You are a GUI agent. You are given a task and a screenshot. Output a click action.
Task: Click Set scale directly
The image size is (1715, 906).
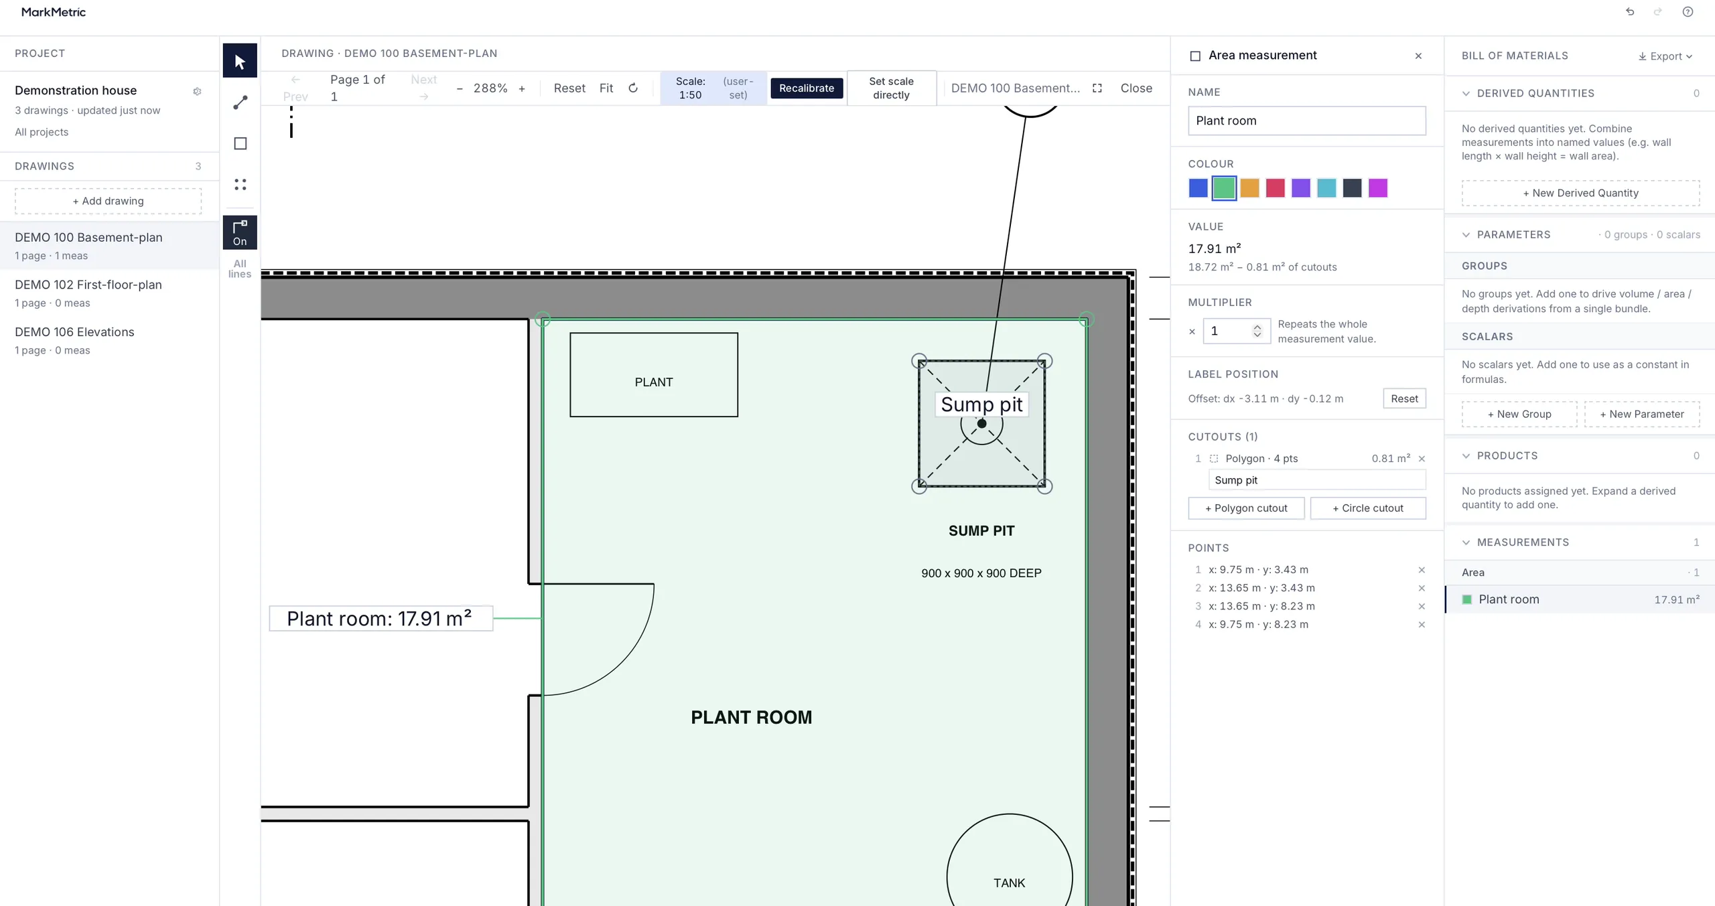pos(891,88)
